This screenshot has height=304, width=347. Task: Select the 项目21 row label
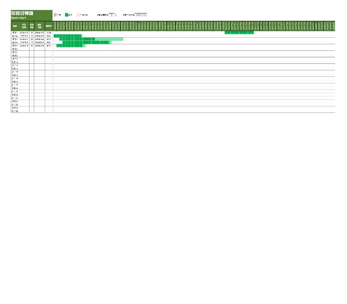[15, 98]
